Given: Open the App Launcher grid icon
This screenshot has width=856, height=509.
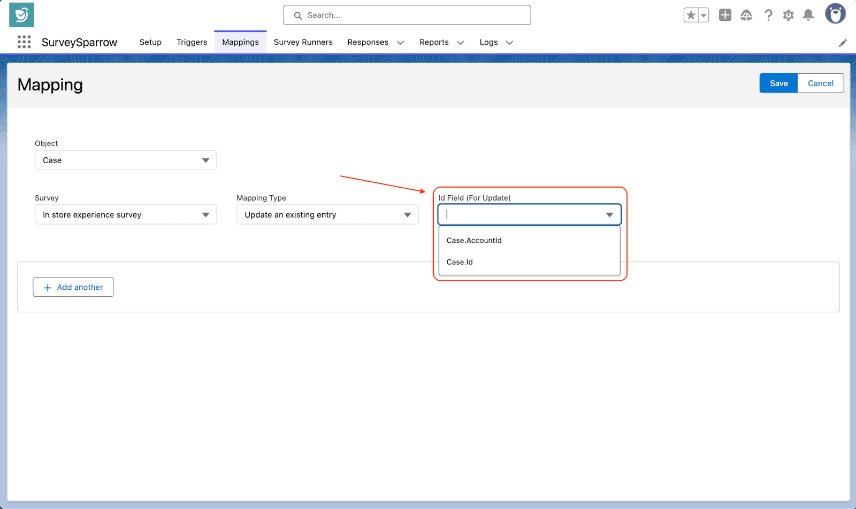Looking at the screenshot, I should click(x=24, y=42).
